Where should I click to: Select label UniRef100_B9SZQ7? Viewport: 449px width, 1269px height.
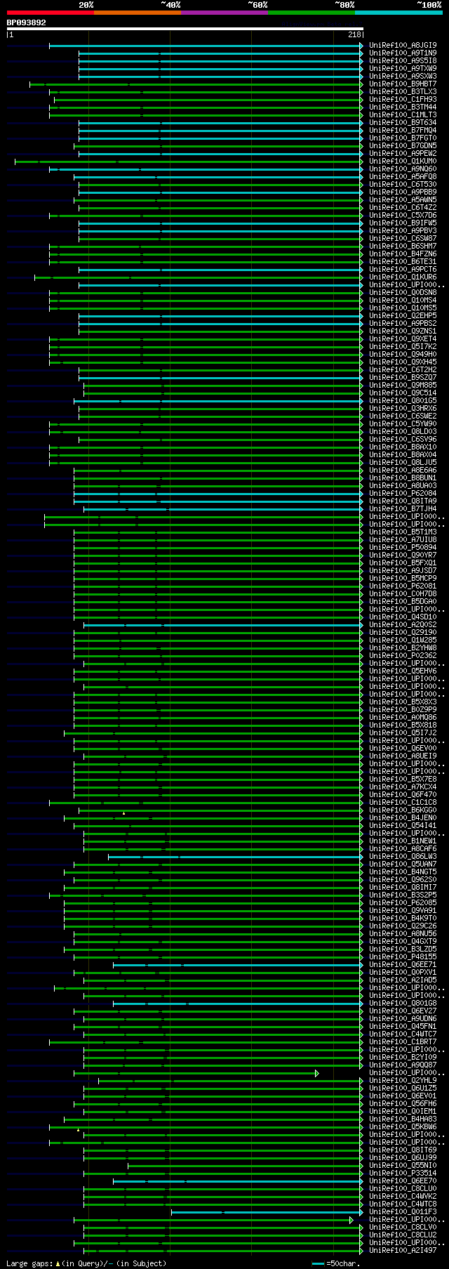(403, 378)
